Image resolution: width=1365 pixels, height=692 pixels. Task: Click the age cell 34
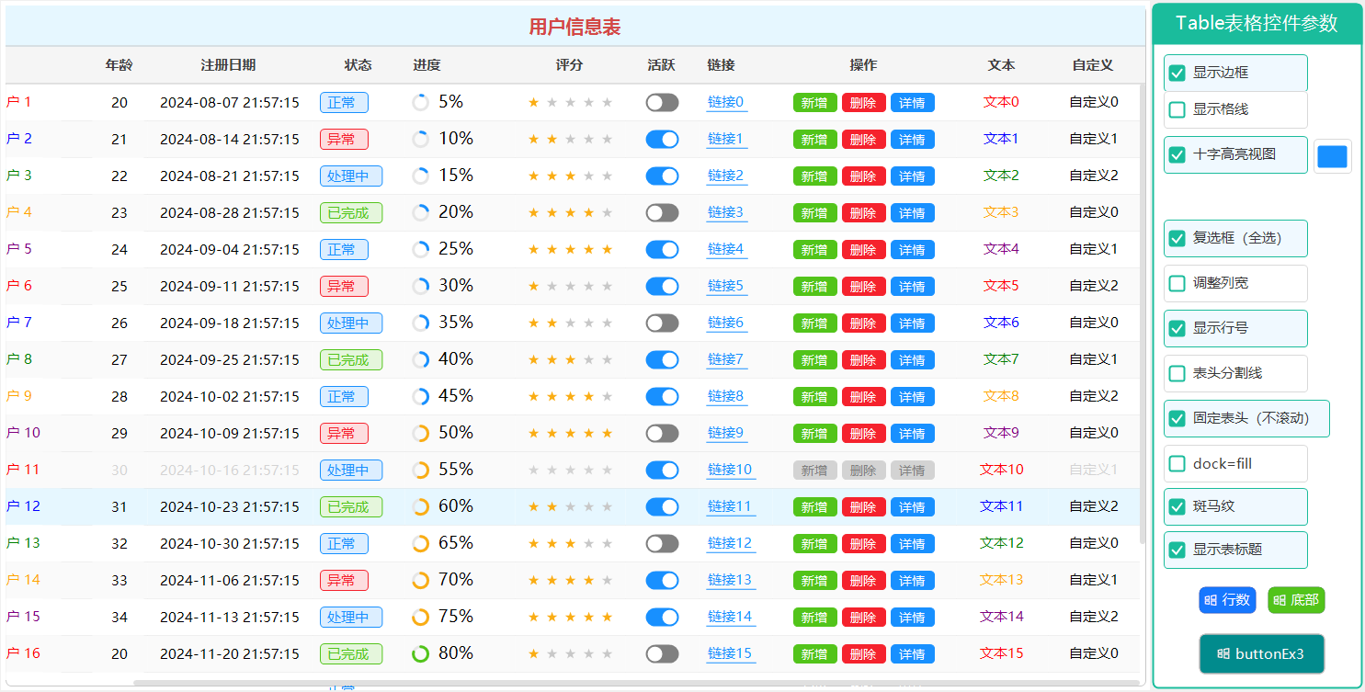pos(119,617)
